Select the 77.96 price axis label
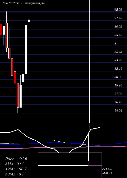The image size is (127, 178). [x=118, y=94]
